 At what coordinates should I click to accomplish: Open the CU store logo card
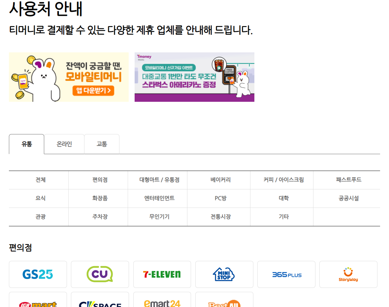[100, 274]
